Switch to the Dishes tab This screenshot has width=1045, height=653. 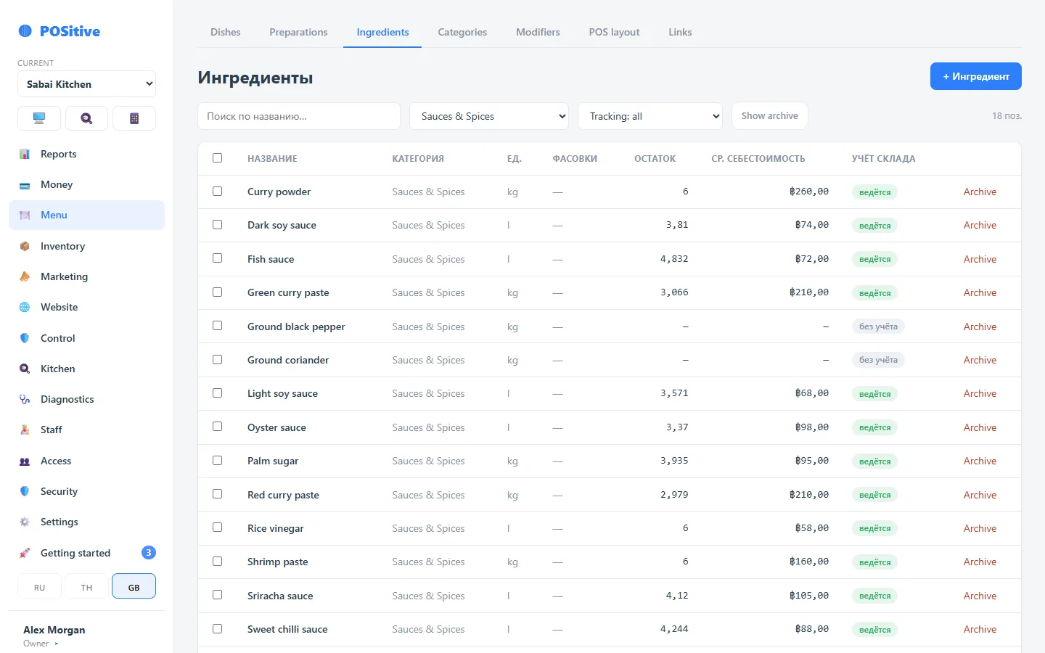pyautogui.click(x=226, y=32)
